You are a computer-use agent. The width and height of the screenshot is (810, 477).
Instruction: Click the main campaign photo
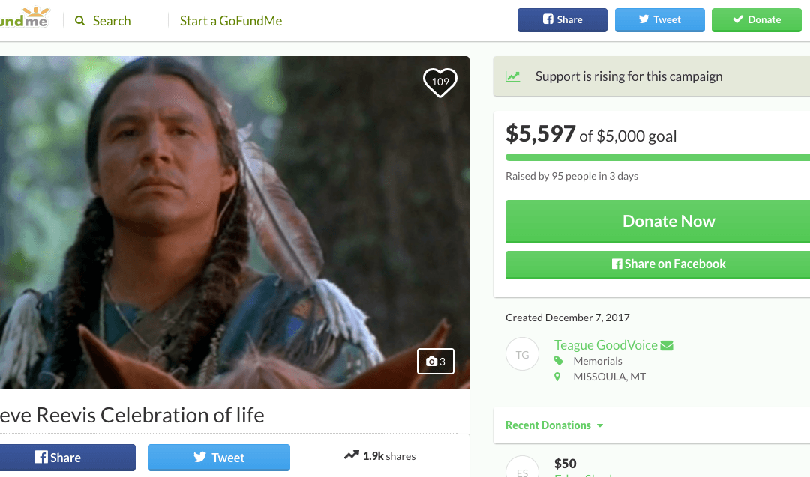point(234,222)
